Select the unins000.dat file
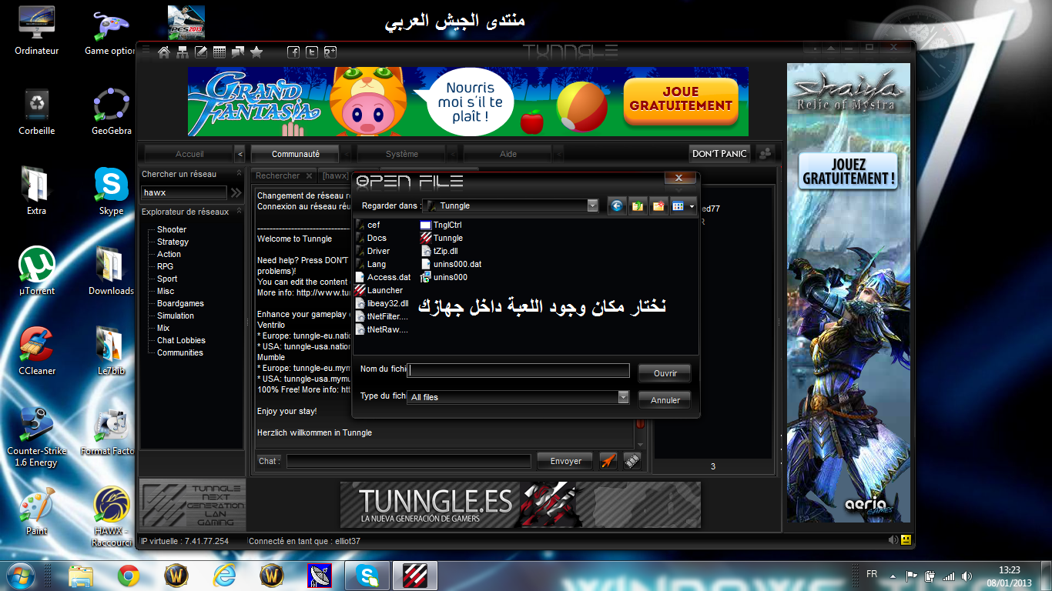1052x591 pixels. 451,264
